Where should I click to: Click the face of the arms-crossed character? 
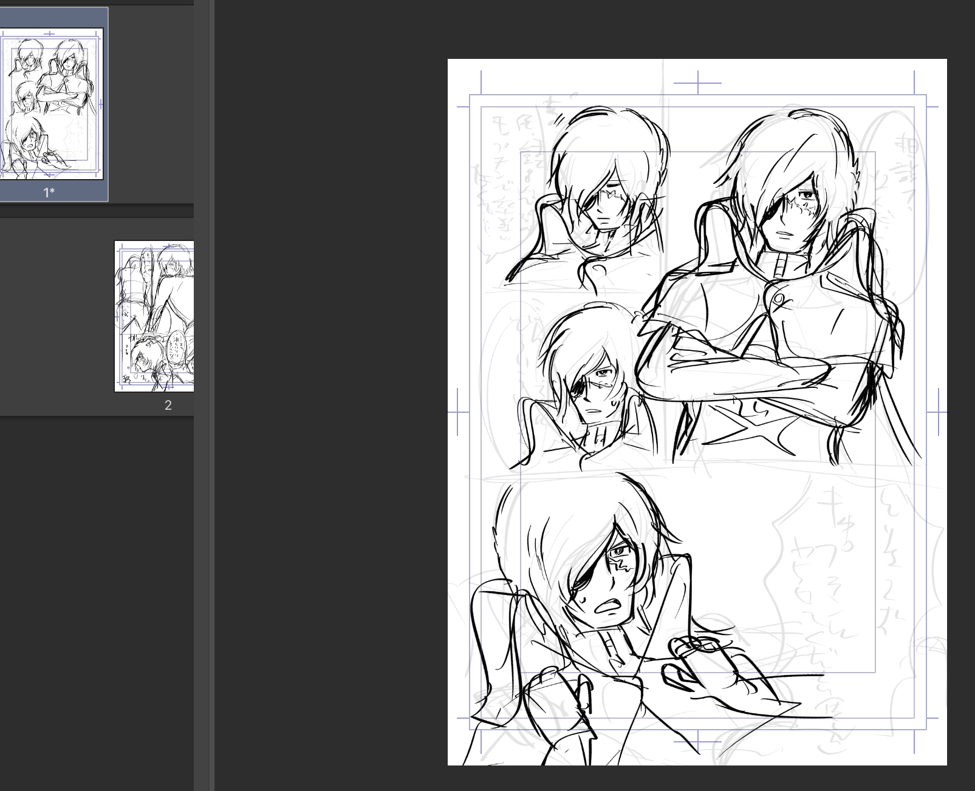(790, 212)
